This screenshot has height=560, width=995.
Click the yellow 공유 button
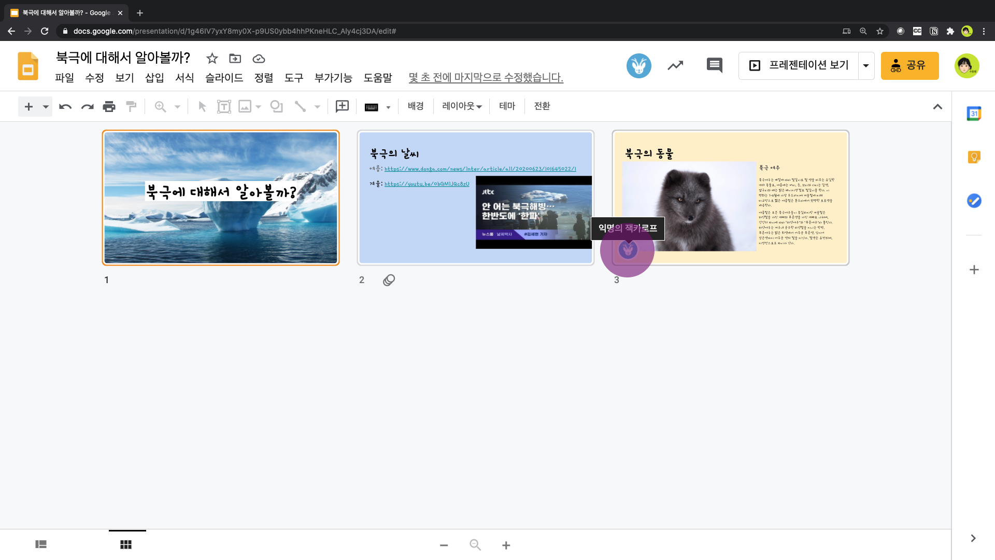point(909,65)
